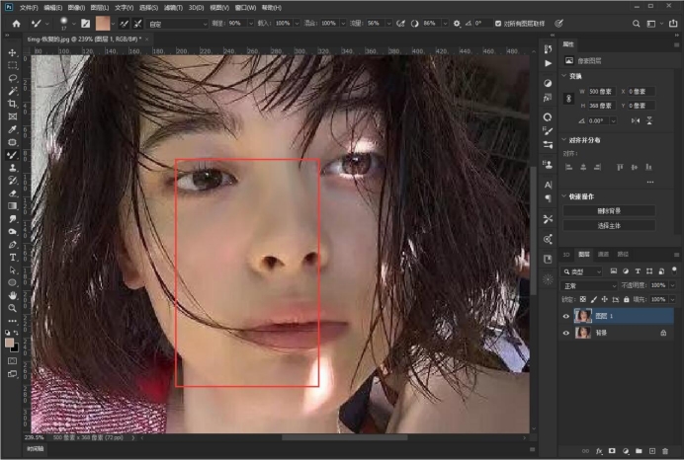Select the Clone Stamp tool

click(12, 168)
